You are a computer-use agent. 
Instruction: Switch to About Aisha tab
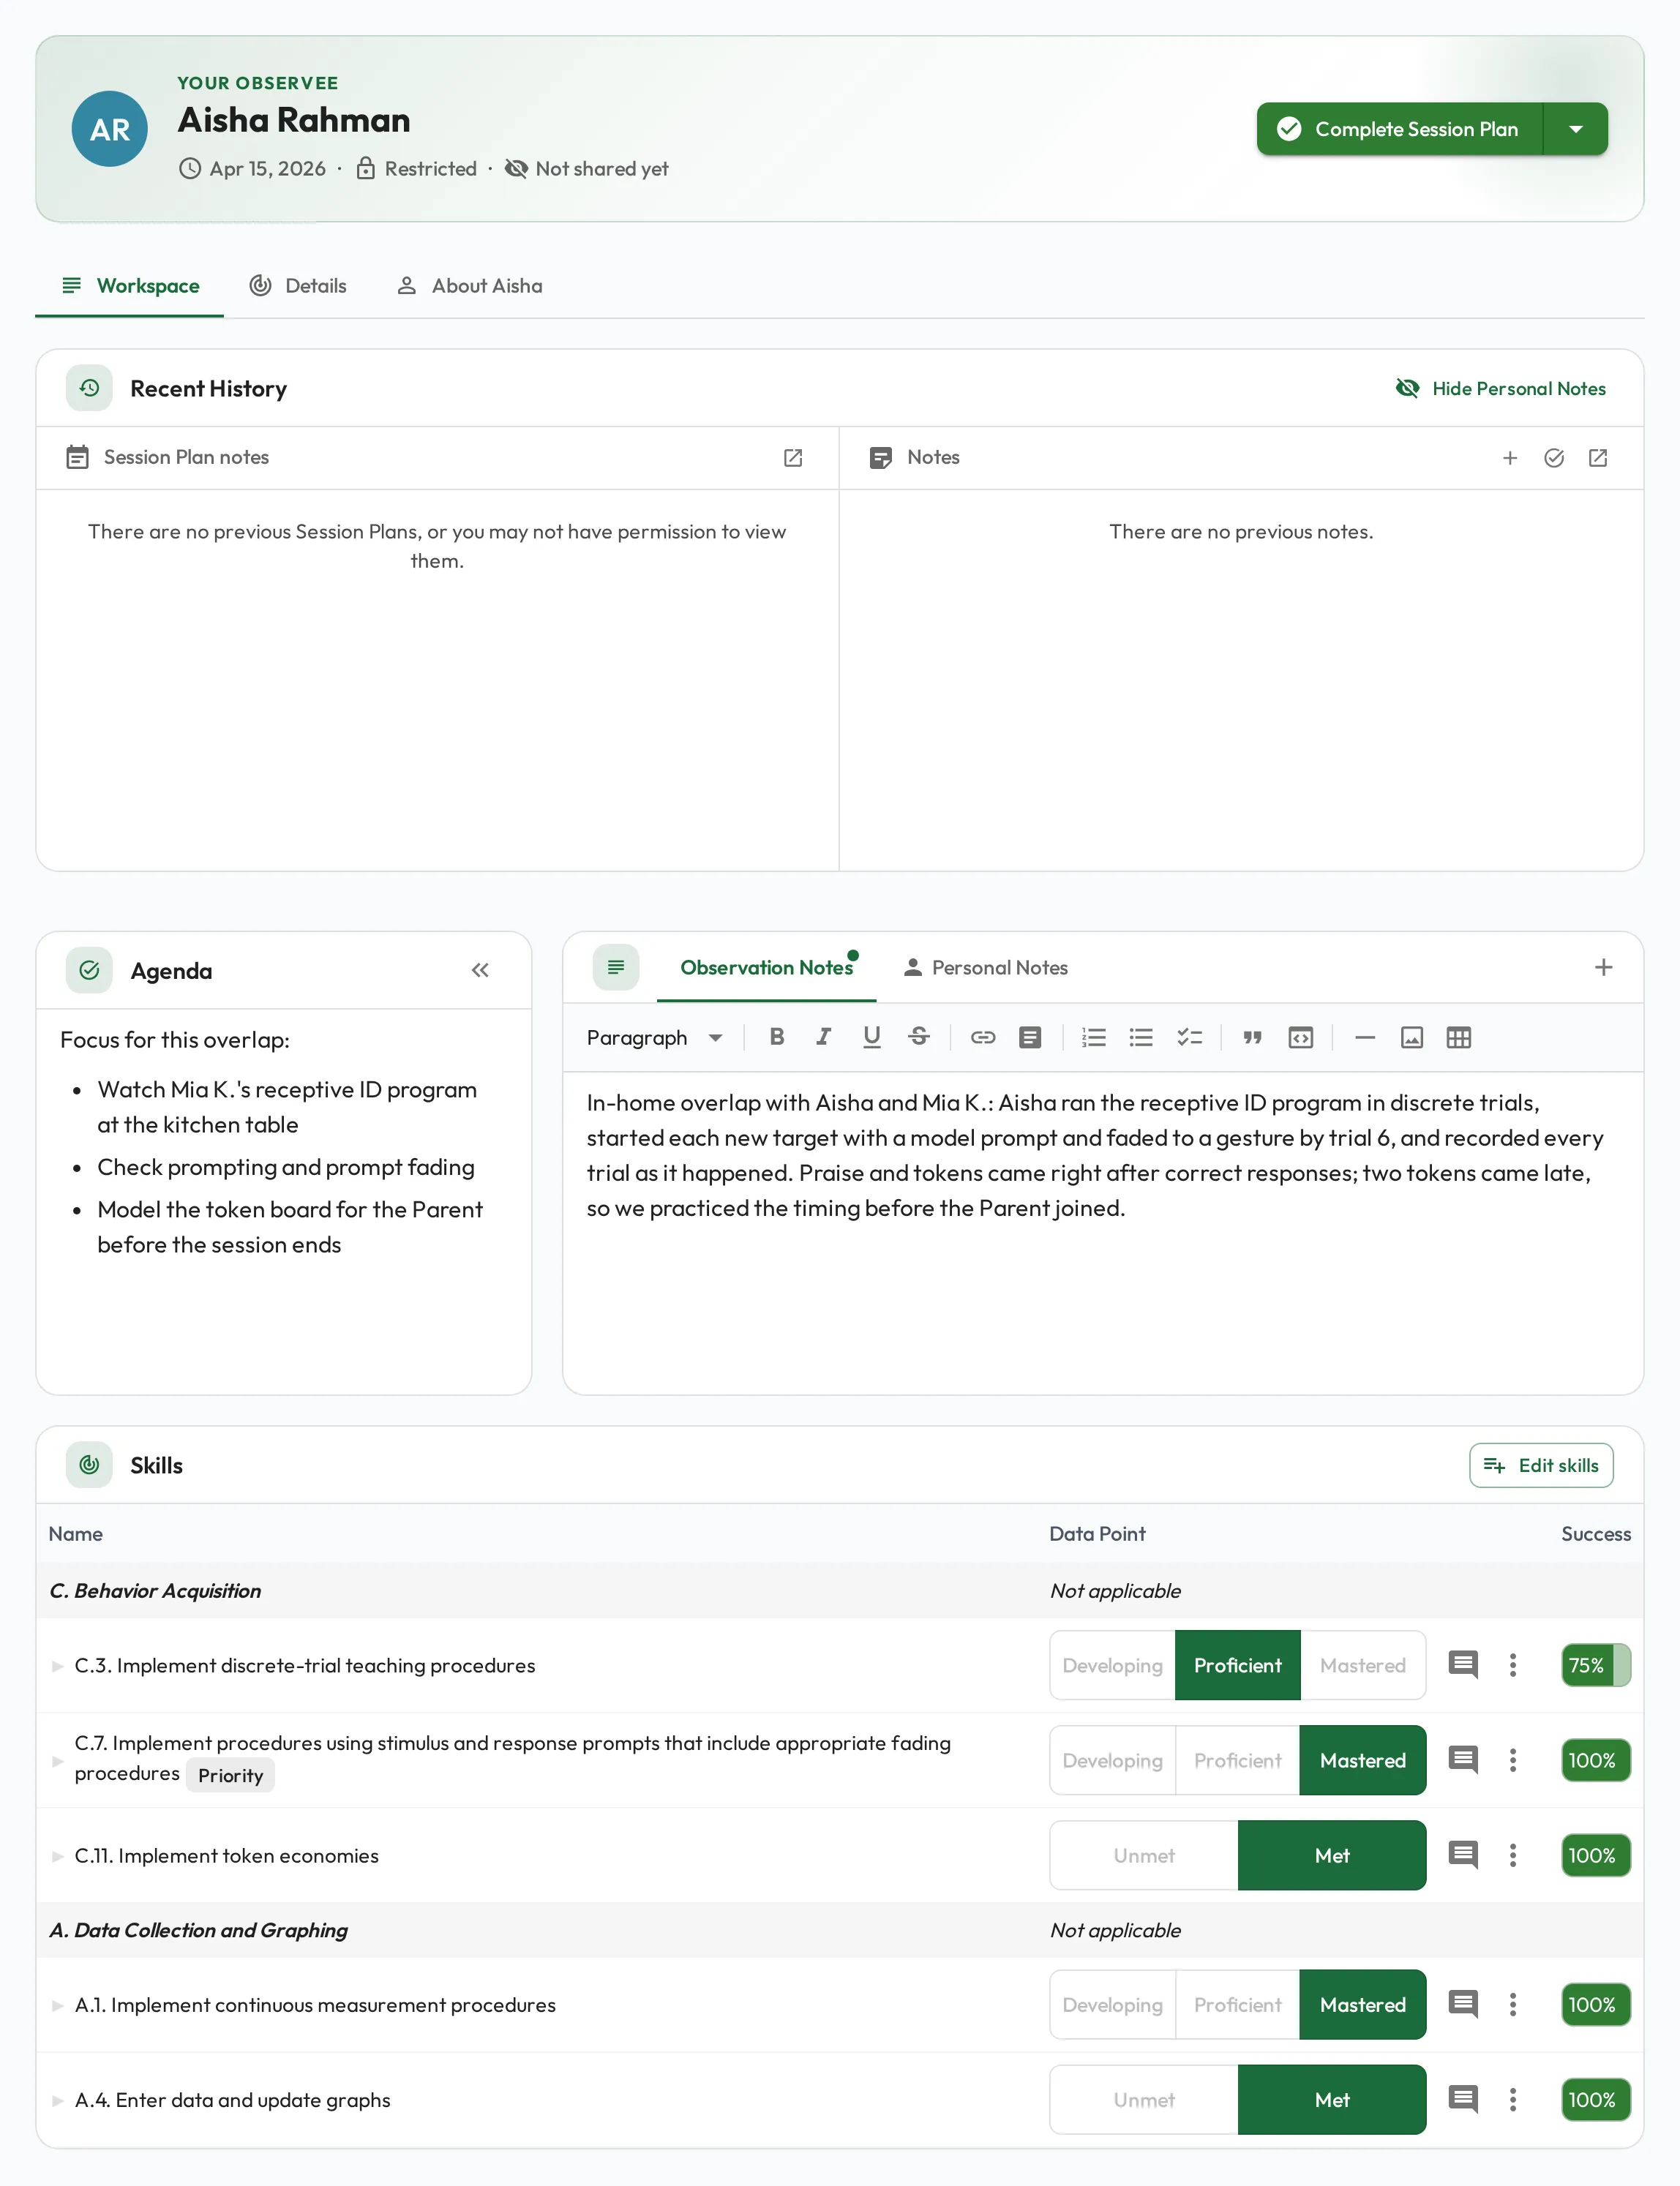coord(470,286)
